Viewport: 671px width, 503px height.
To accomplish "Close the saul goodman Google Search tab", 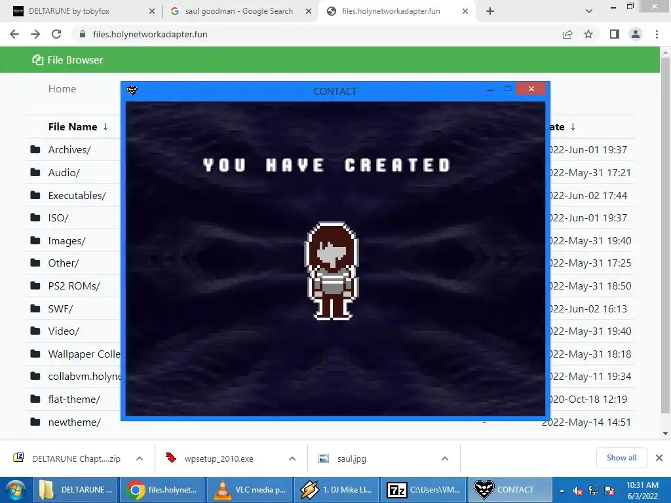I will click(308, 11).
